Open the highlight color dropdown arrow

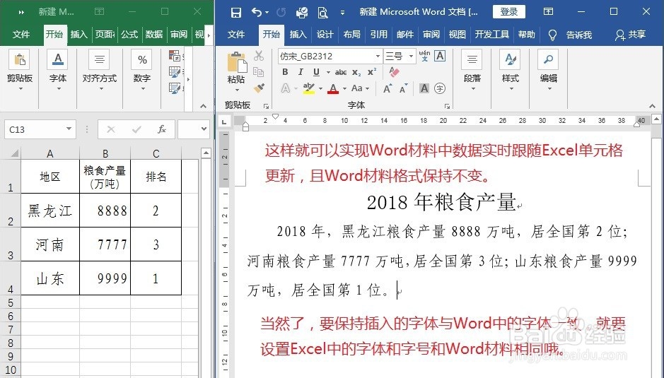320,88
